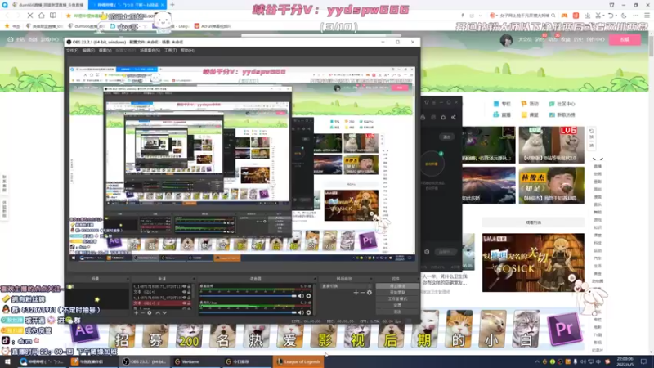The height and width of the screenshot is (368, 654).
Task: Open AcFun bookmark in bookmarks bar
Action: click(213, 26)
